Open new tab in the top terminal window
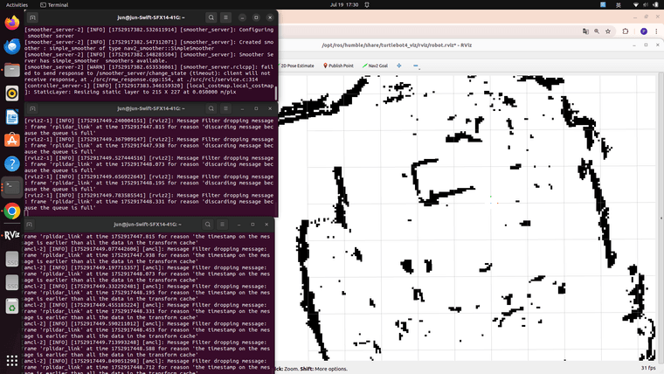The image size is (664, 374). 32,17
